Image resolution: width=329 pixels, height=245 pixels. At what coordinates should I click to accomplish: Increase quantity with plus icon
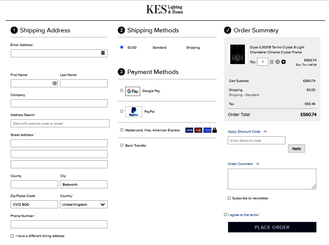(283, 62)
